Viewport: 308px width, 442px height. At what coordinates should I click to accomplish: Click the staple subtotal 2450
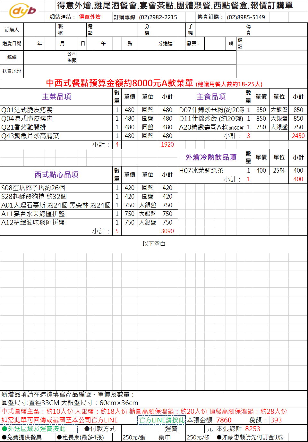(298, 136)
